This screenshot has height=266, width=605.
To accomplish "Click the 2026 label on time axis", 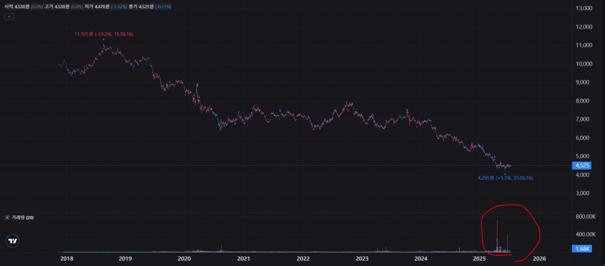I will point(539,258).
